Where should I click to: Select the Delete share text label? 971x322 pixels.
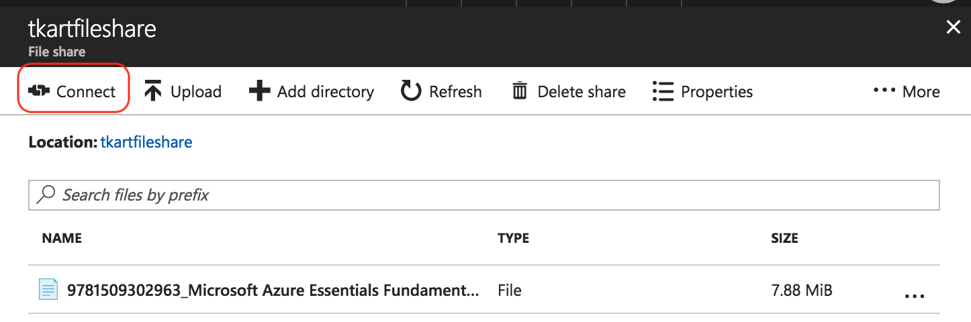pyautogui.click(x=582, y=91)
